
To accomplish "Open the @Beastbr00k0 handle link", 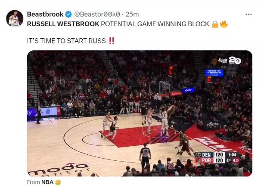I will 97,14.
